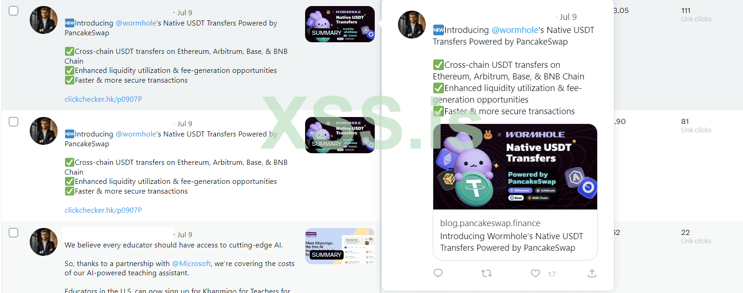Check the first tweet's checkbox
The height and width of the screenshot is (293, 743).
tap(13, 11)
